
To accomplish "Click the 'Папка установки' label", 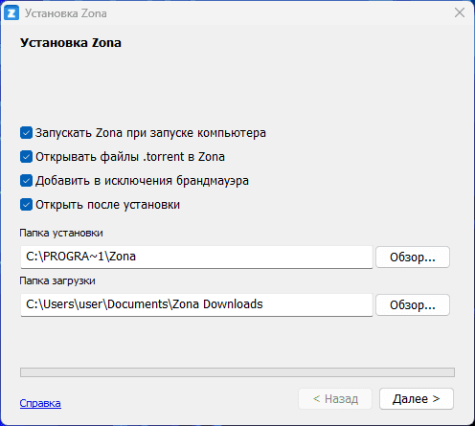I will [61, 233].
